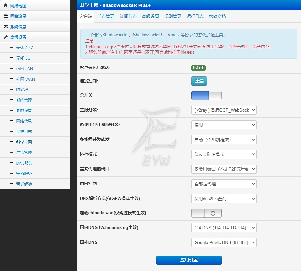Click the 重连 reconnect button
Viewport: 301px width, 271px height.
click(x=199, y=81)
